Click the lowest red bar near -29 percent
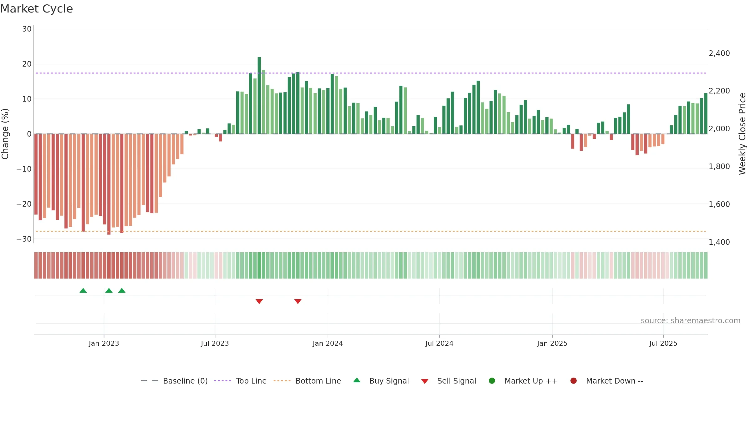Screen dimensions: 751x422 click(x=109, y=184)
